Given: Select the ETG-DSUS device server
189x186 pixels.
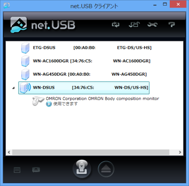Looking at the screenshot, I should pyautogui.click(x=86, y=48).
